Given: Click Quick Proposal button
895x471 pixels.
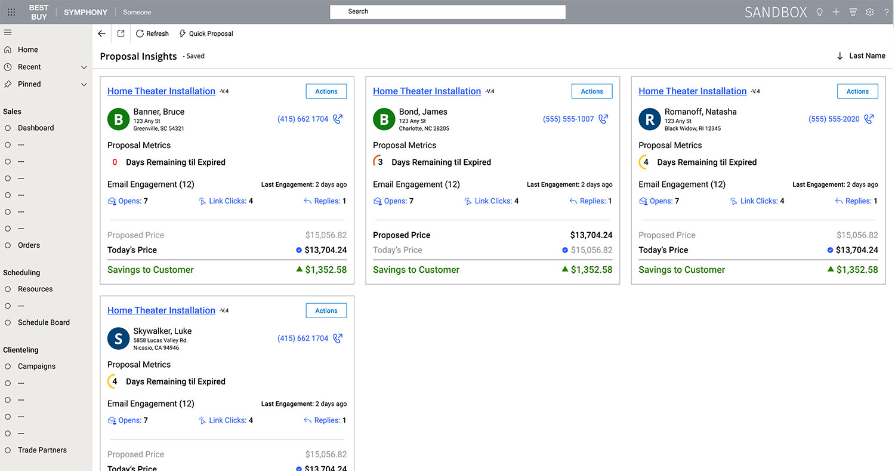Looking at the screenshot, I should (206, 34).
